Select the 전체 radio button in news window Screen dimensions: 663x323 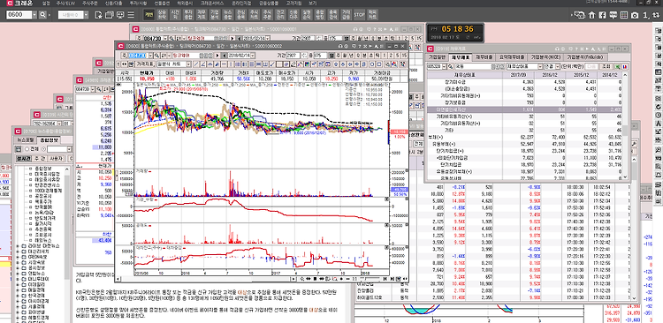pyautogui.click(x=27, y=149)
